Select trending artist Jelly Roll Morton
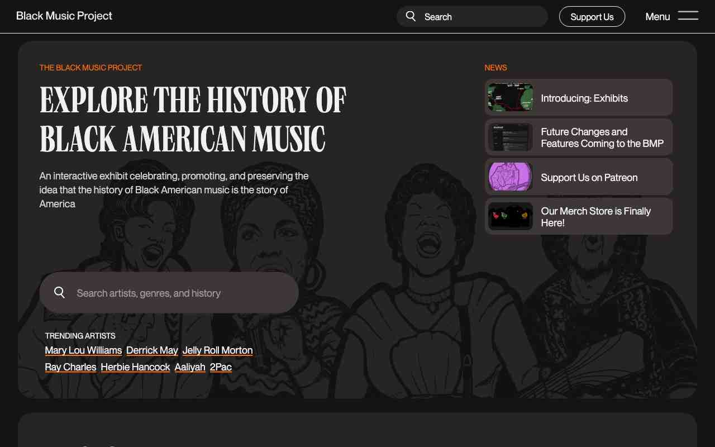 217,350
